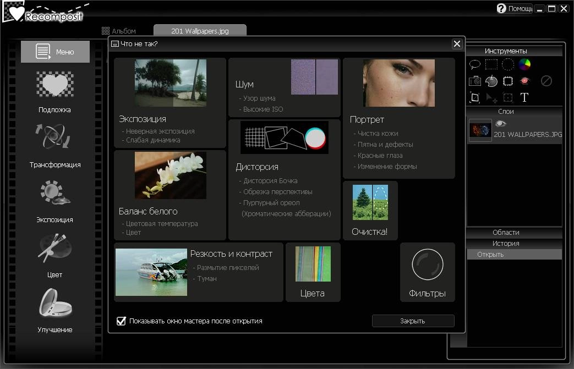Choose Размытие пикселей option
The image size is (574, 369).
(x=228, y=268)
